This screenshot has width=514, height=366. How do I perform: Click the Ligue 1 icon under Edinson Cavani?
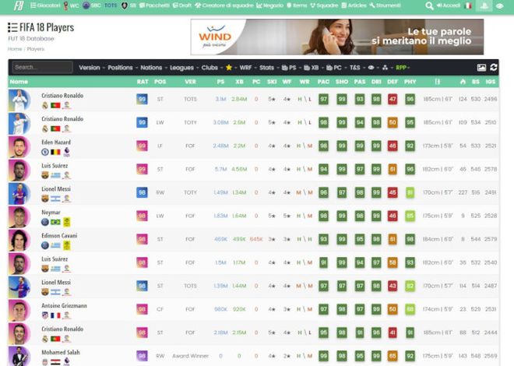(66, 245)
